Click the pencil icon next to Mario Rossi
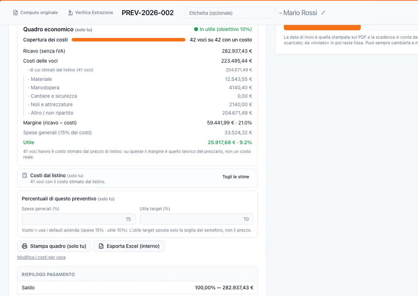 323,13
